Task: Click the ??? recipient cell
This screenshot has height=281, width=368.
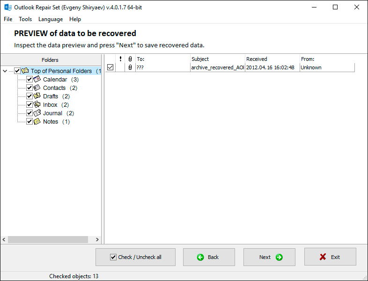Action: point(163,67)
